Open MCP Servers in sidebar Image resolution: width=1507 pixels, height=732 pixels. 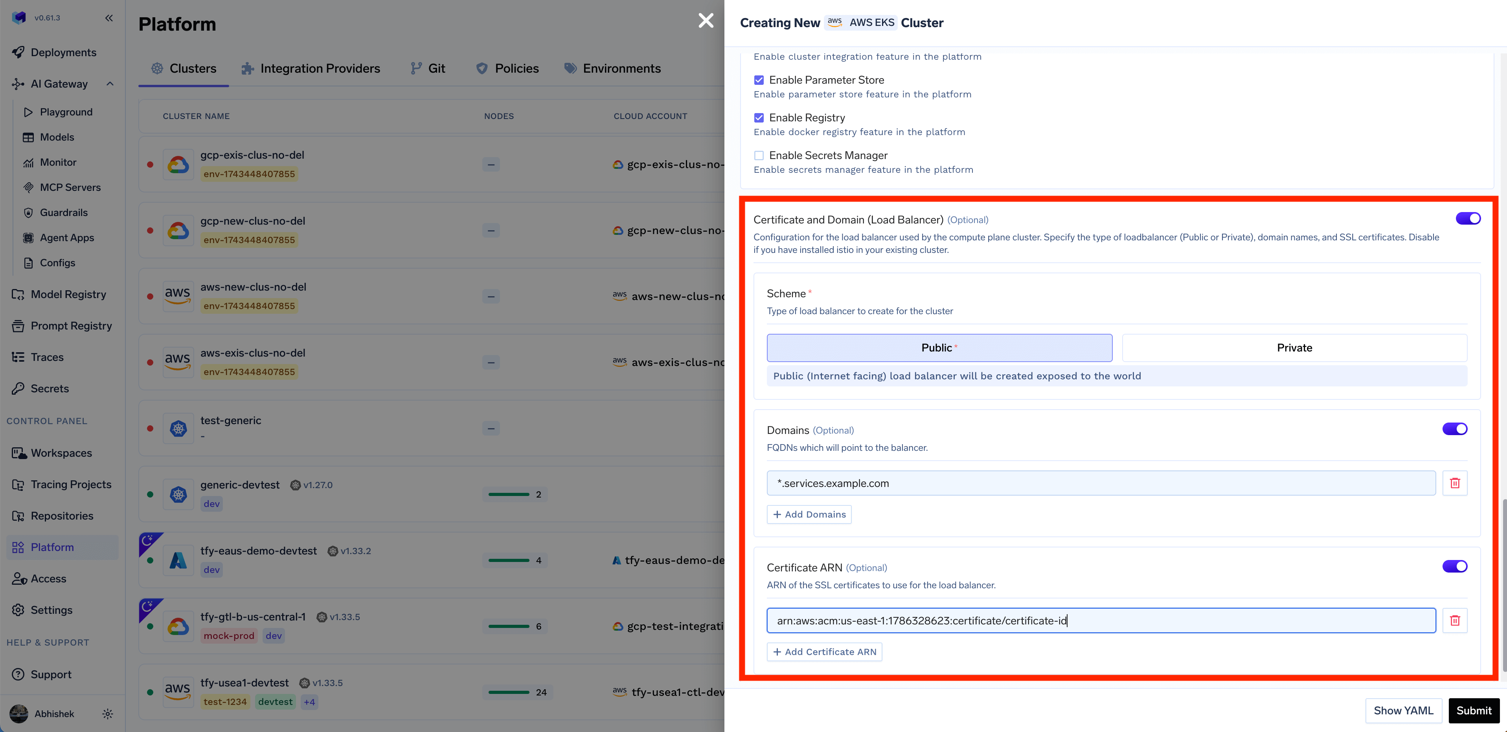[x=70, y=187]
